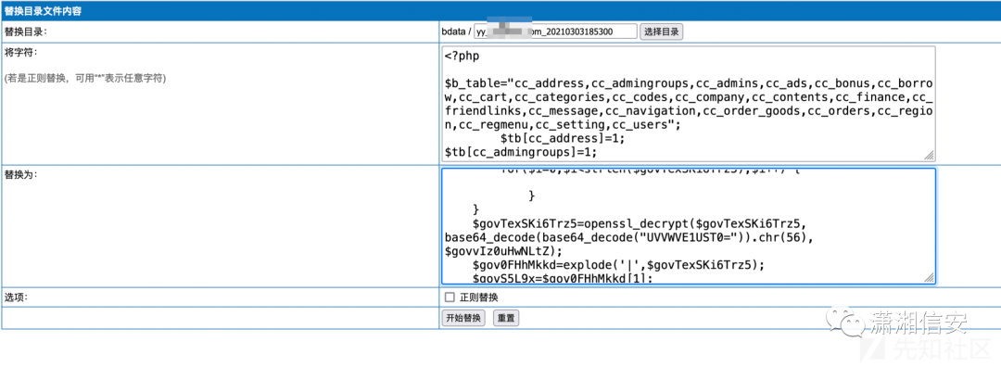Click the 替换为: label
The image size is (1001, 367).
(x=21, y=174)
